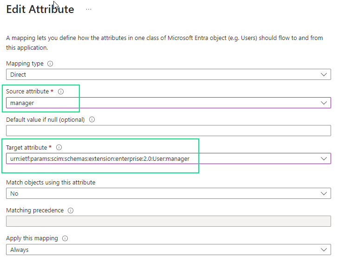This screenshot has width=345, height=263.
Task: Open the Match objects using this attribute dropdown
Action: tap(324, 193)
